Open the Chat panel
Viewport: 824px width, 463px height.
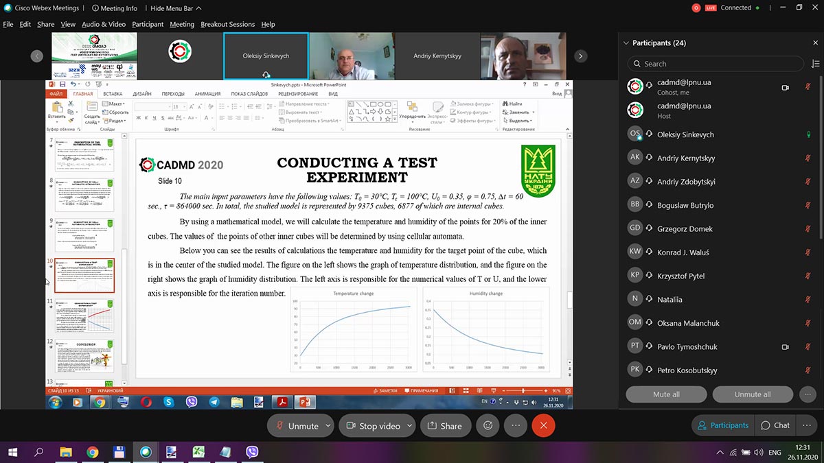pyautogui.click(x=775, y=425)
